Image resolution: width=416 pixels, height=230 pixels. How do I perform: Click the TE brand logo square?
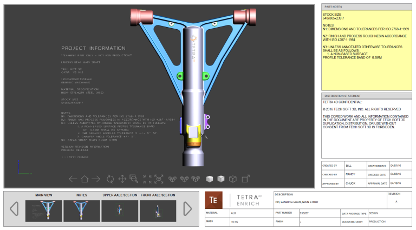(x=213, y=200)
